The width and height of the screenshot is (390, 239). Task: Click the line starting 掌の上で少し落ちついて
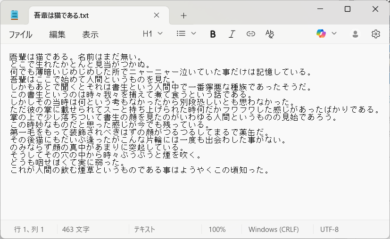(174, 117)
